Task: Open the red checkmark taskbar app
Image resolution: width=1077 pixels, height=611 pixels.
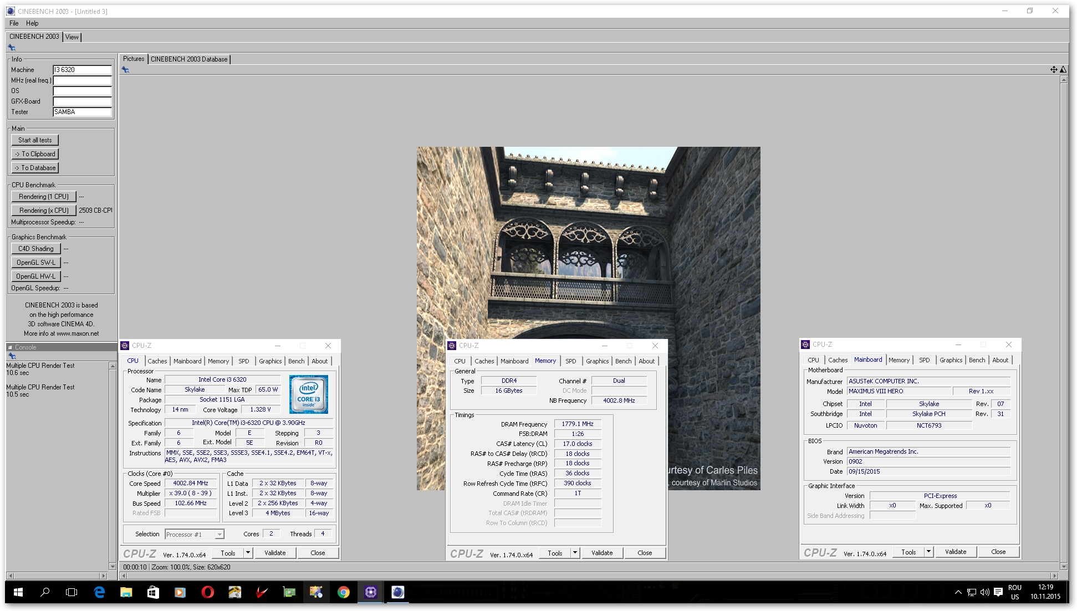Action: 262,592
